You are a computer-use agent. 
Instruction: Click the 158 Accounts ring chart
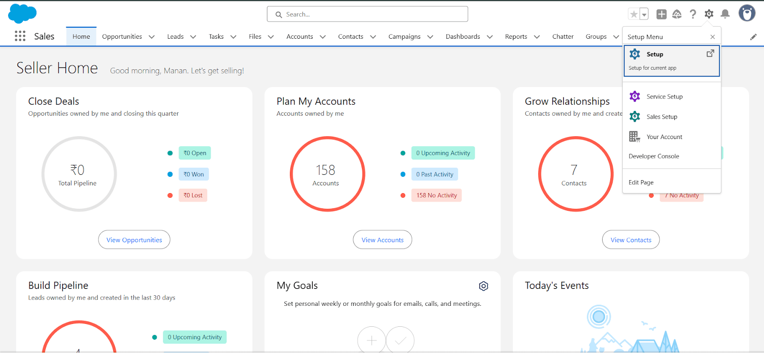328,174
